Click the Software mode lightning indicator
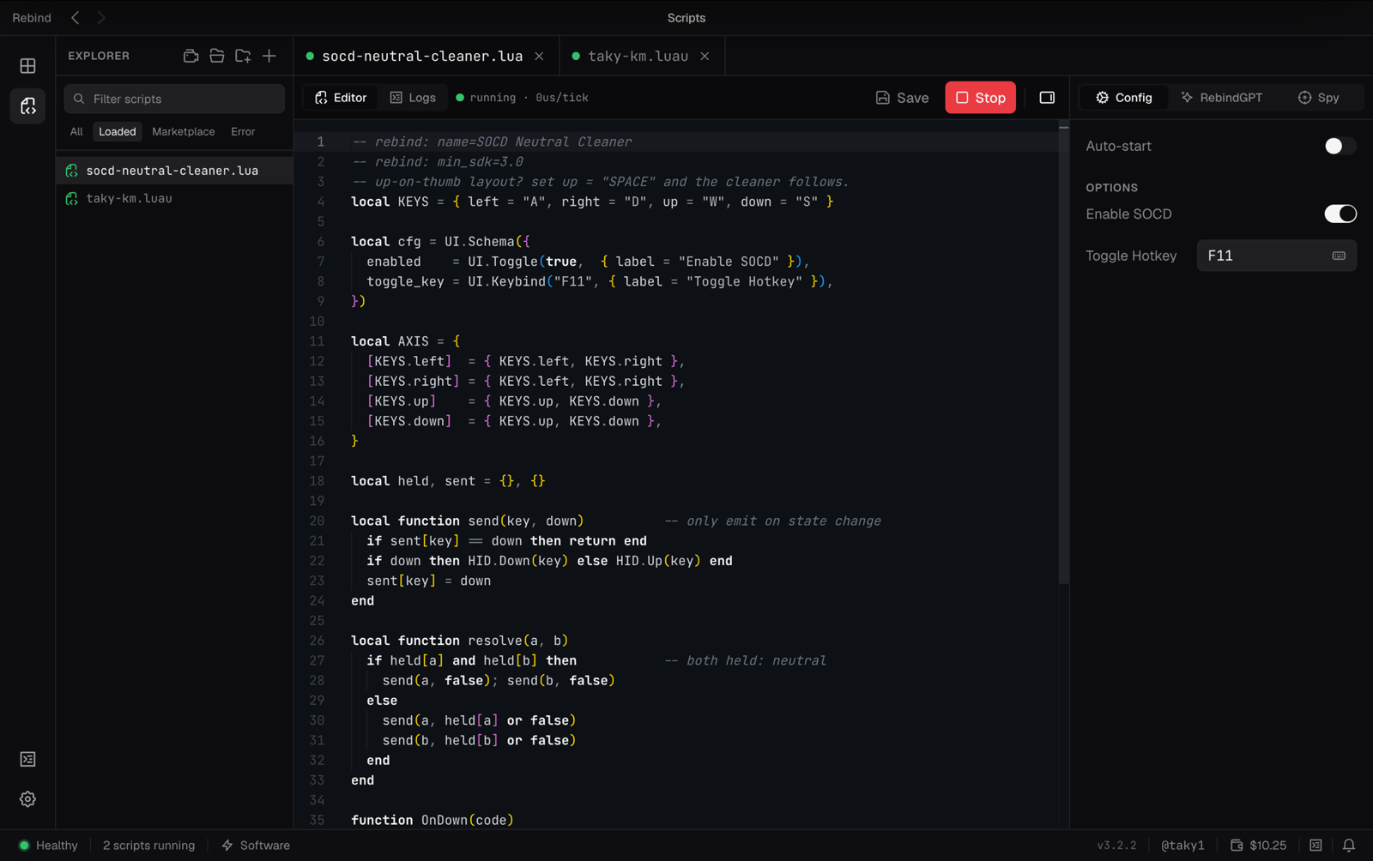 click(x=256, y=846)
